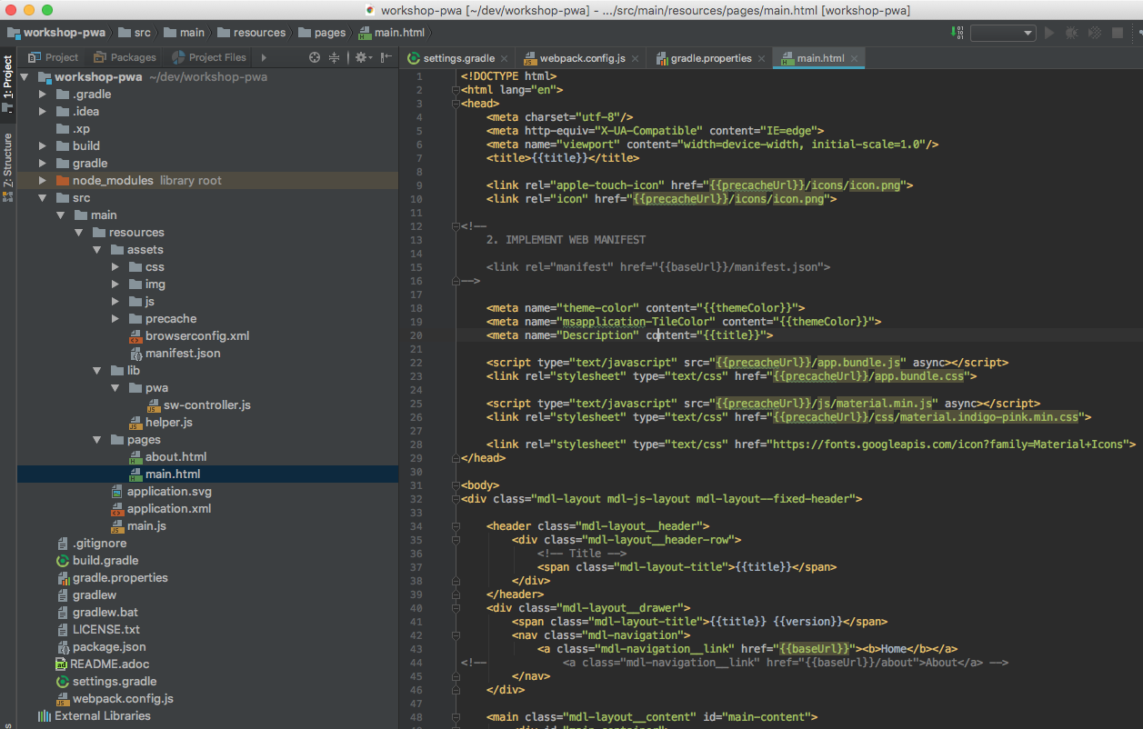Click src breadcrumb in navigation bar
This screenshot has height=729, width=1143.
pos(134,33)
